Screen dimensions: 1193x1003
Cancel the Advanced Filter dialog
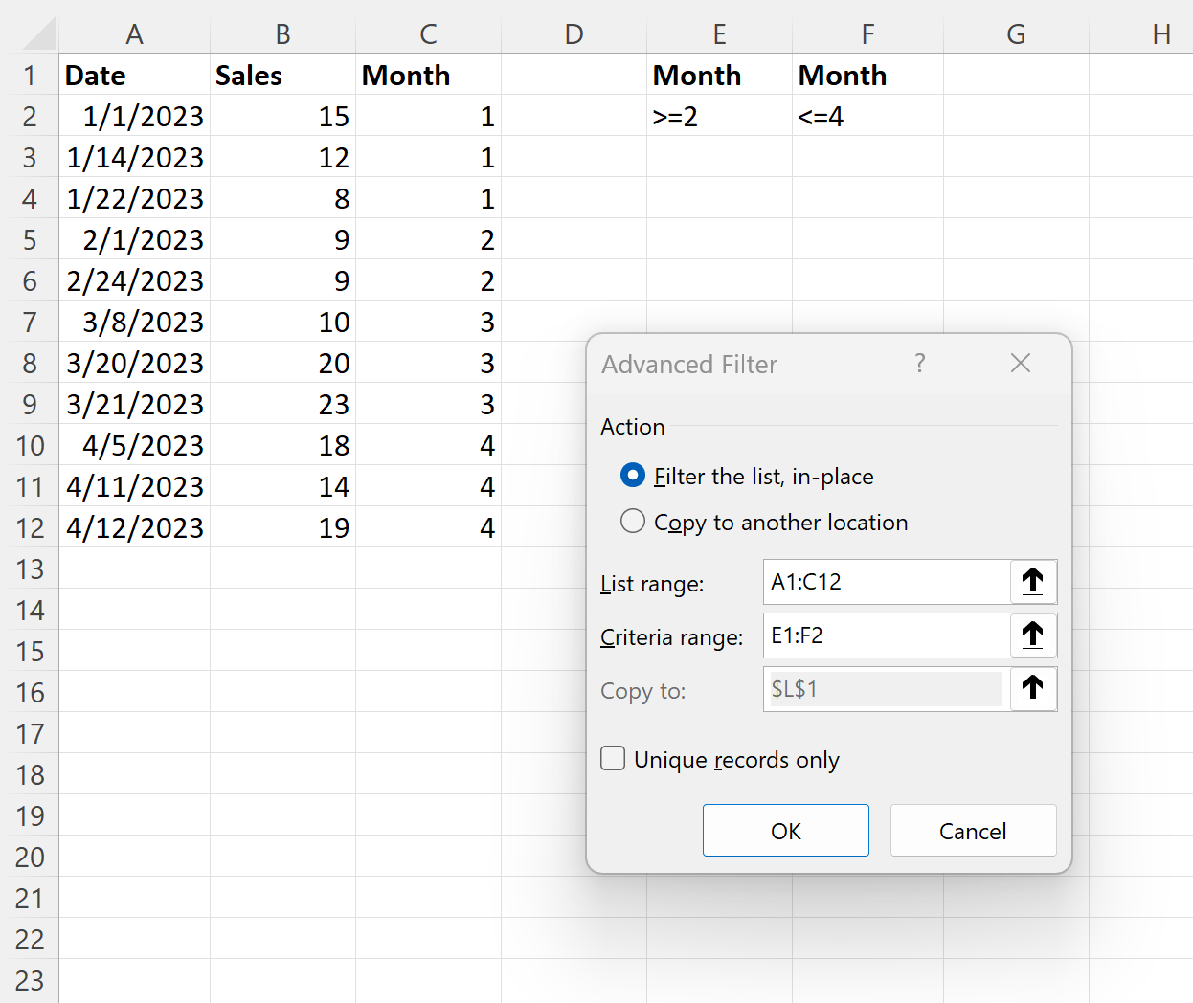[973, 830]
